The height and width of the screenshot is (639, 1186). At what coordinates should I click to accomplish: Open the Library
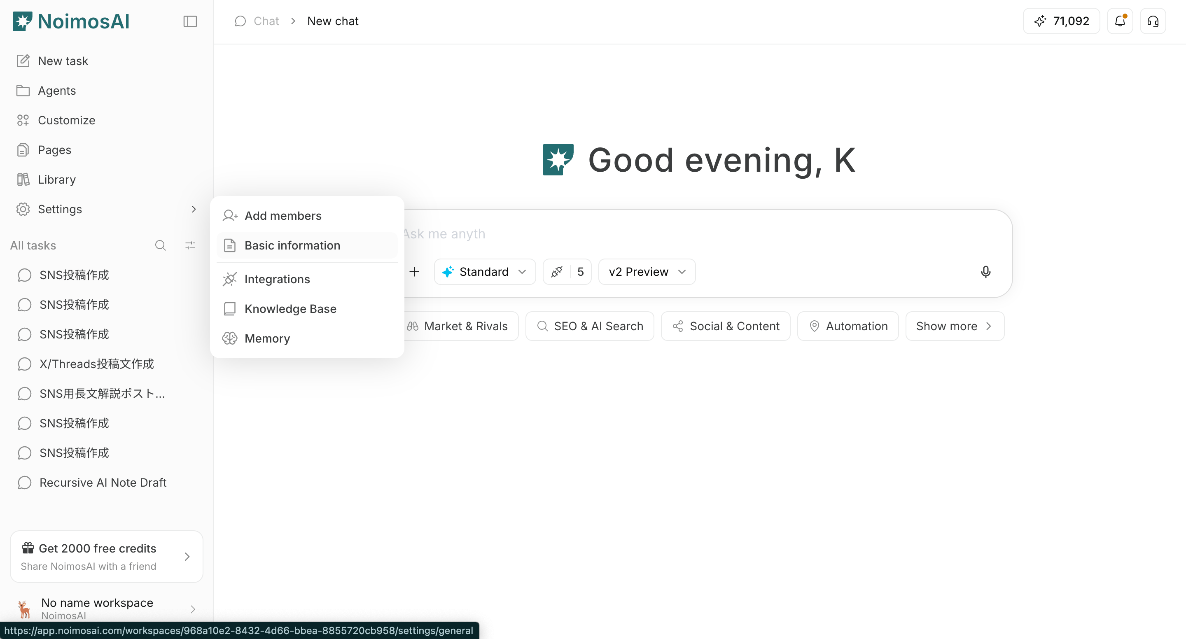[106, 179]
